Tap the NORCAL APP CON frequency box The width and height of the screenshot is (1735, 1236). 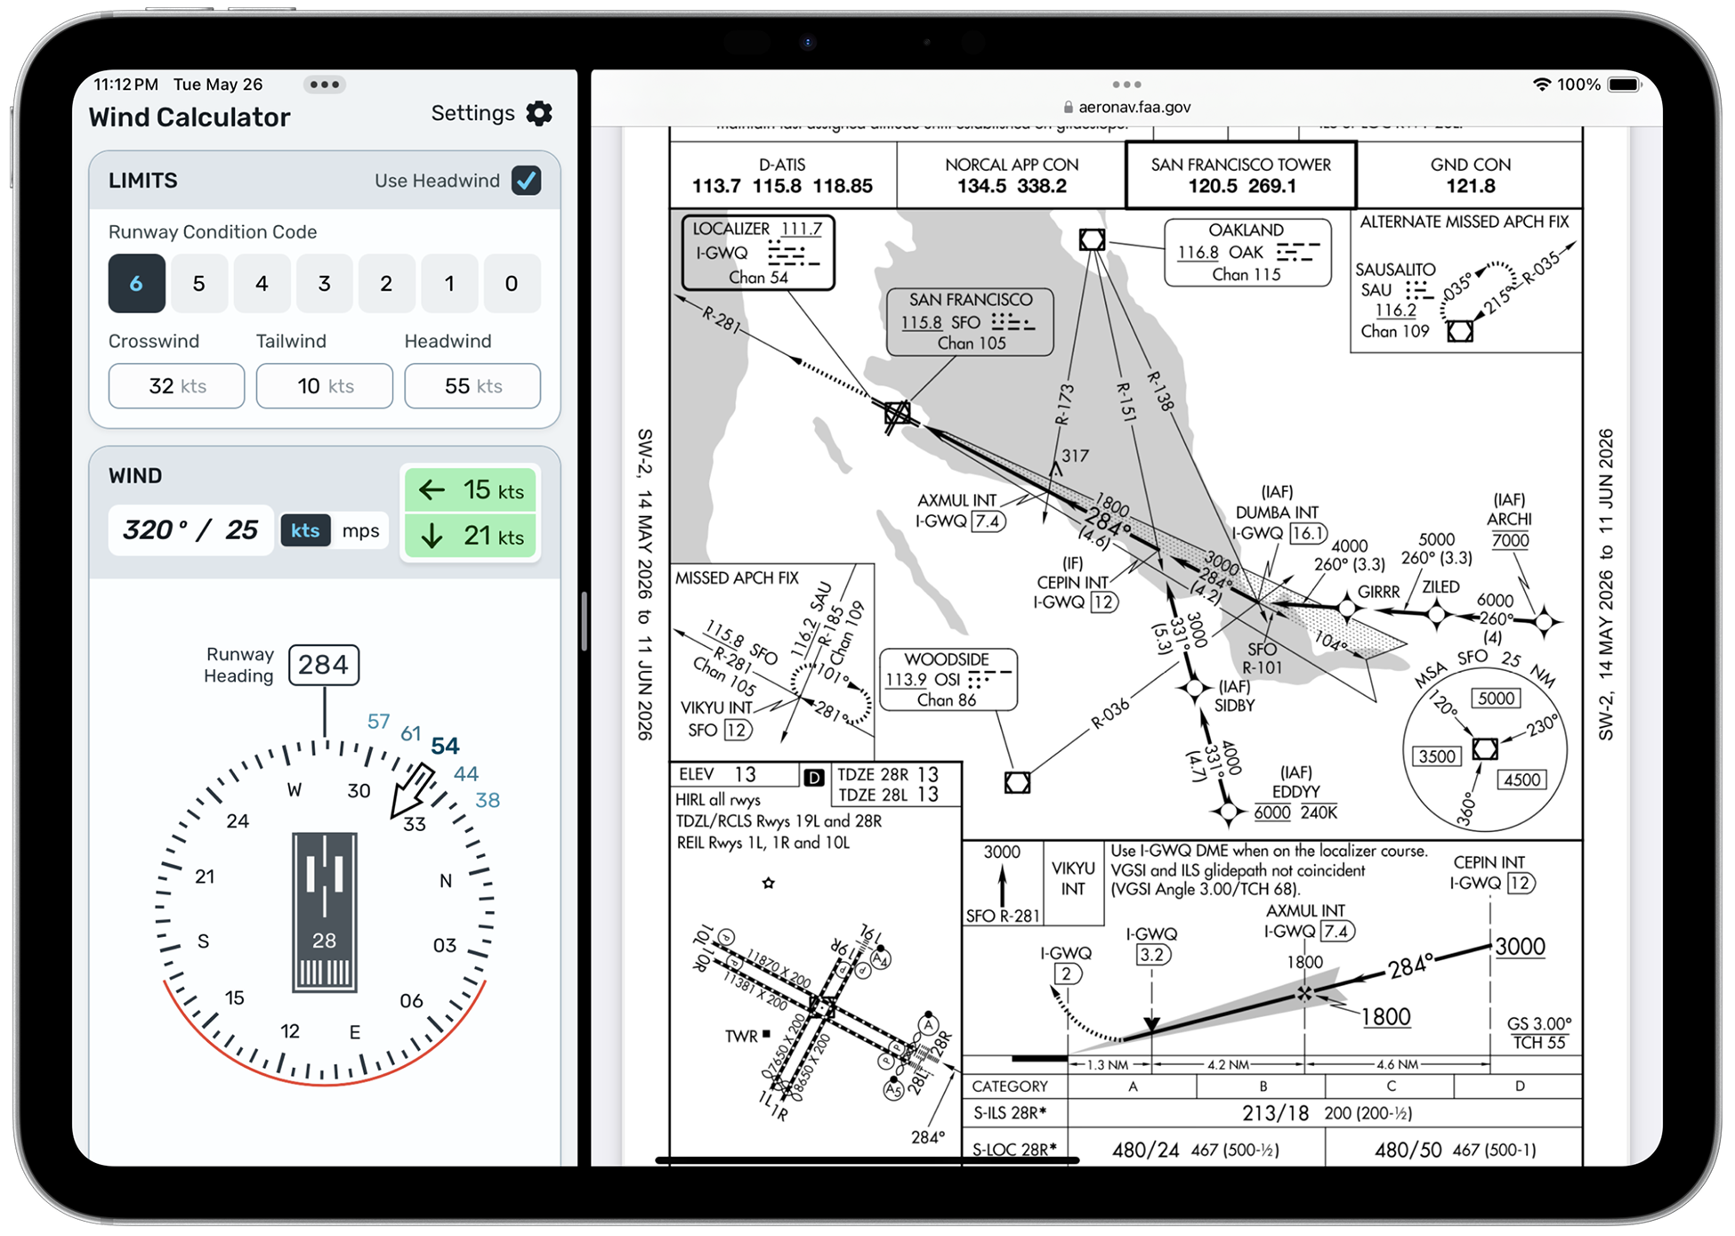point(1012,175)
